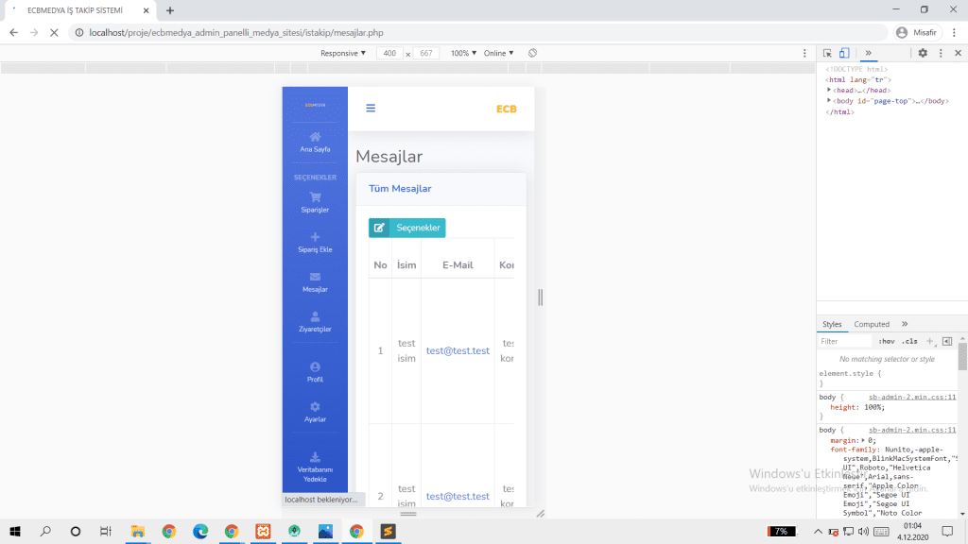Click Veritabanını Yedekle download icon
Viewport: 968px width, 544px height.
[x=315, y=457]
